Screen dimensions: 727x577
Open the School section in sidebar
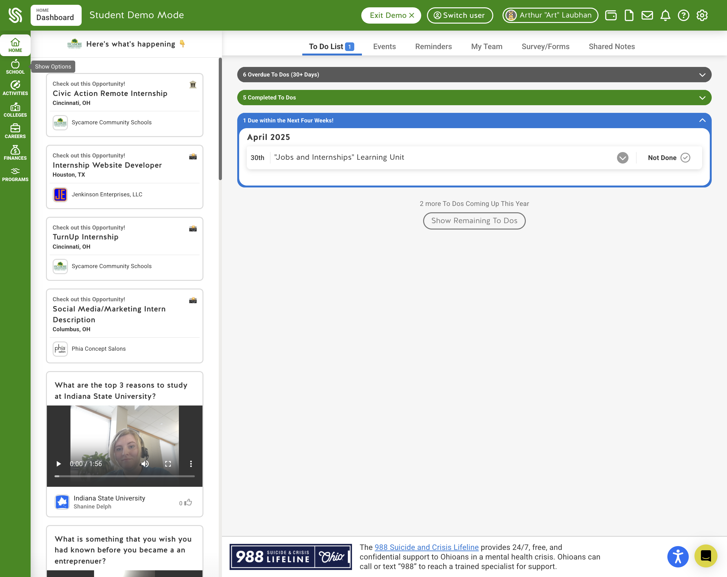point(15,67)
